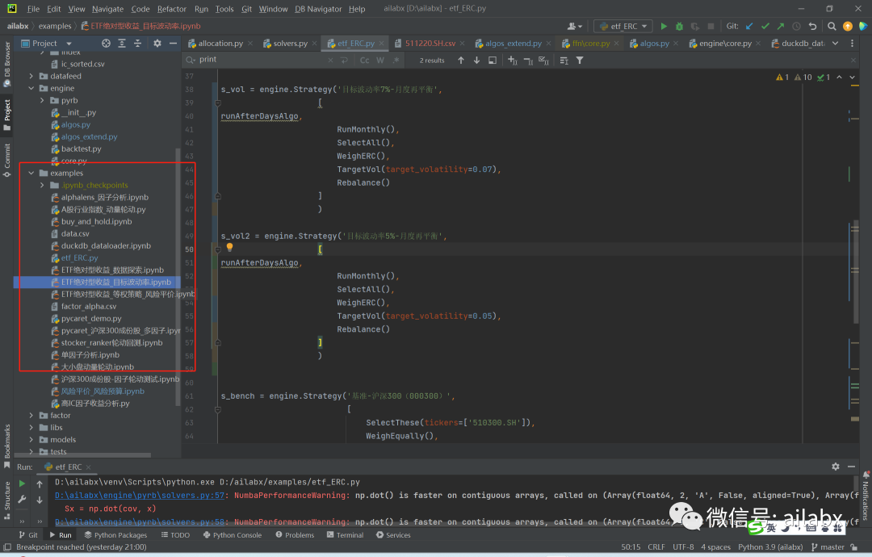Open Python Packages tool window

115,534
